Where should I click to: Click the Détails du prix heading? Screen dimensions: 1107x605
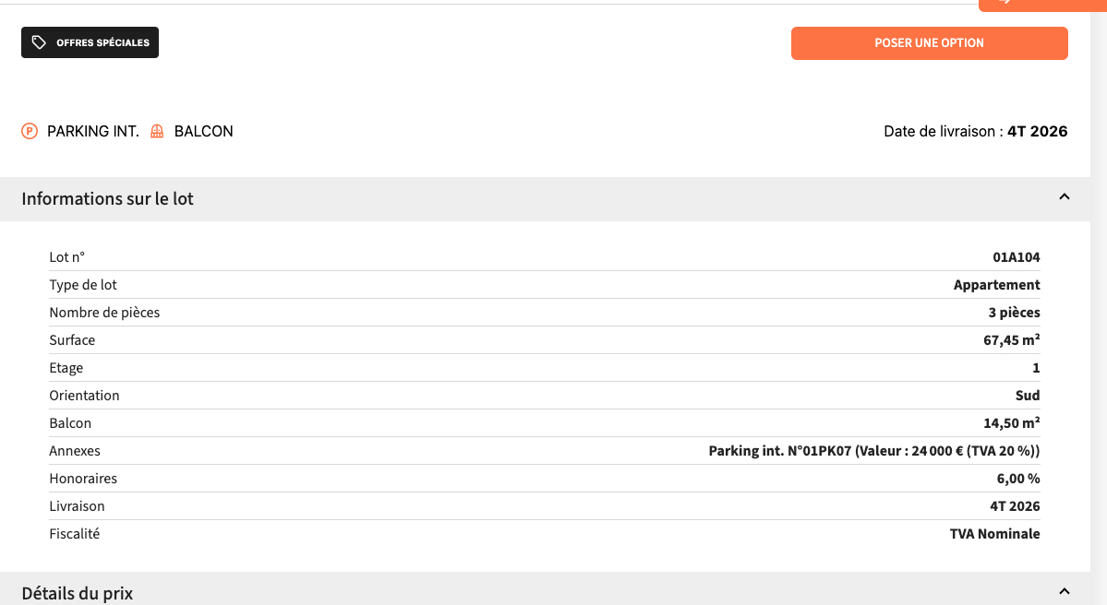pyautogui.click(x=77, y=593)
